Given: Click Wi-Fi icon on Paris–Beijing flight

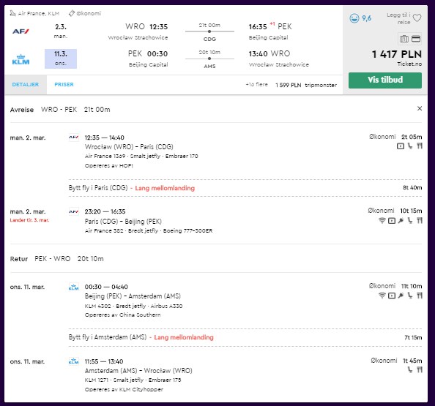Looking at the screenshot, I should coord(382,221).
